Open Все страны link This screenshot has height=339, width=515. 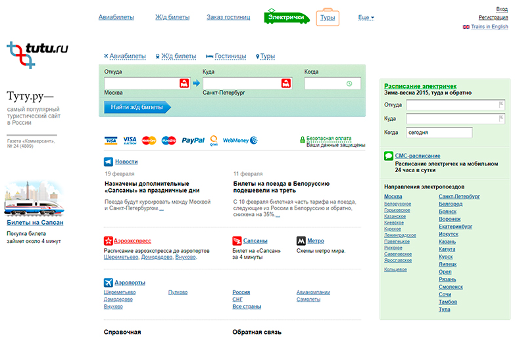(x=247, y=307)
